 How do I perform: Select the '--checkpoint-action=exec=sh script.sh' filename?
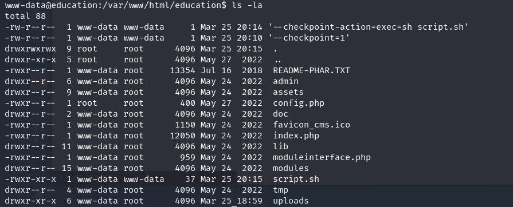click(369, 27)
